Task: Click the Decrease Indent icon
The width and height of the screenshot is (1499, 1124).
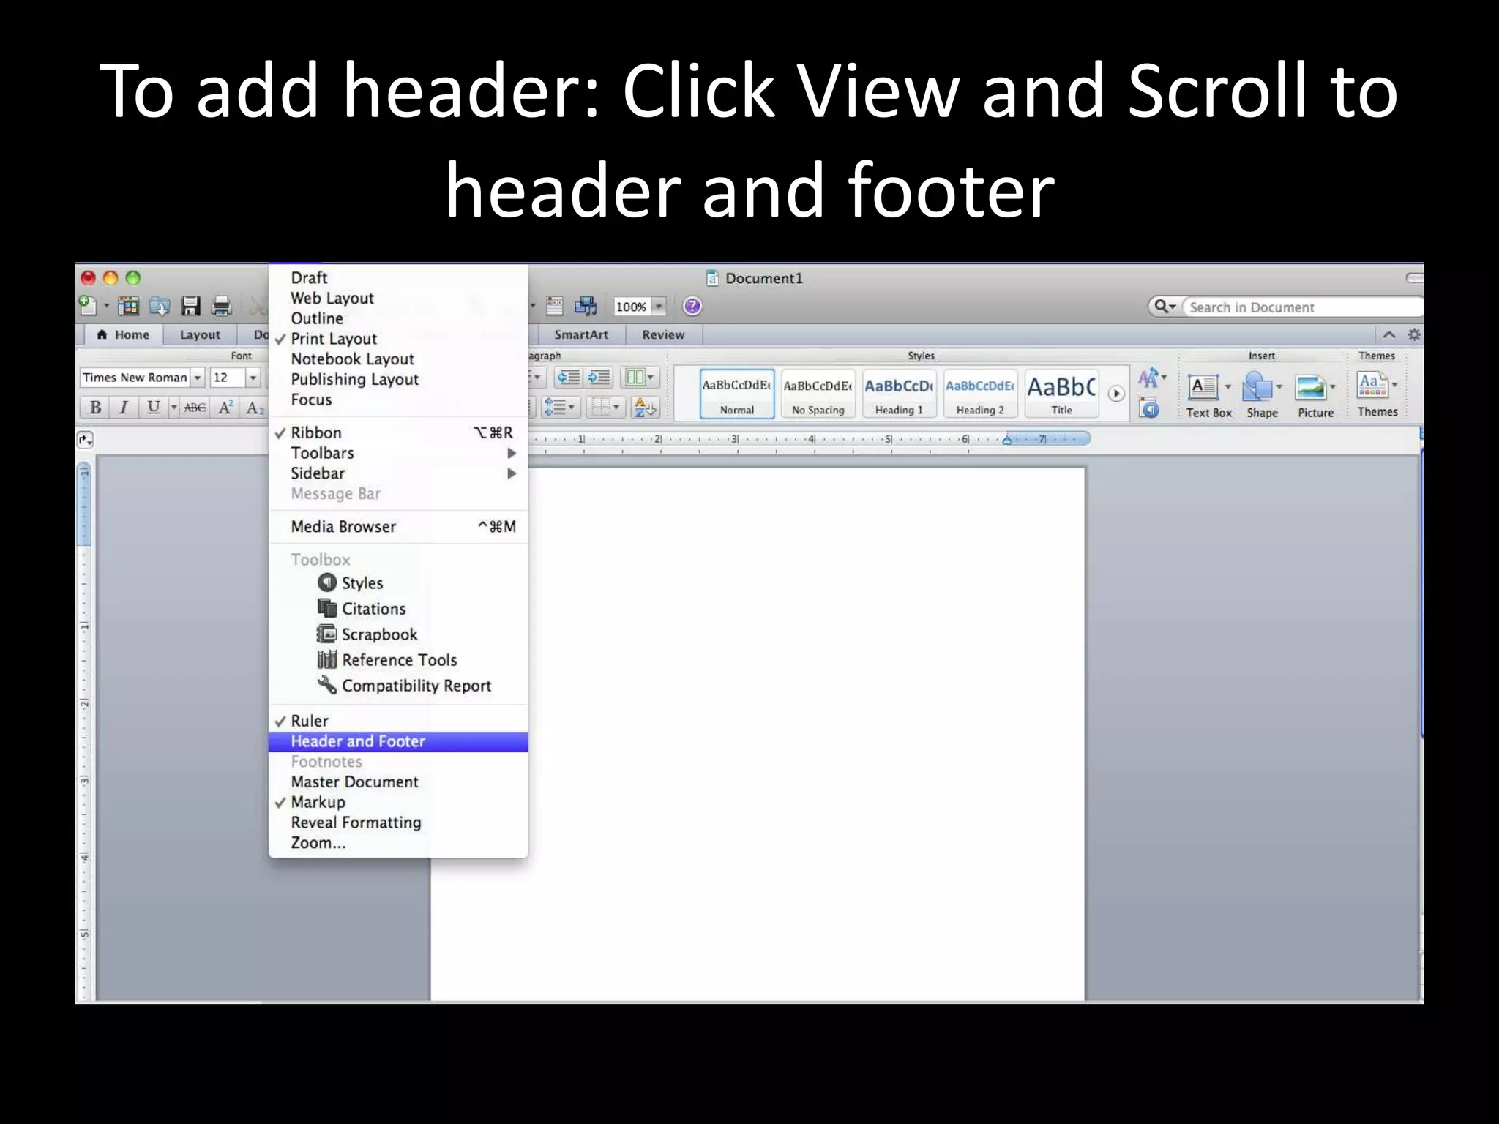Action: coord(568,378)
